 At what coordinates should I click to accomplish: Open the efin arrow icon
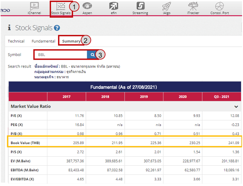pos(114,6)
